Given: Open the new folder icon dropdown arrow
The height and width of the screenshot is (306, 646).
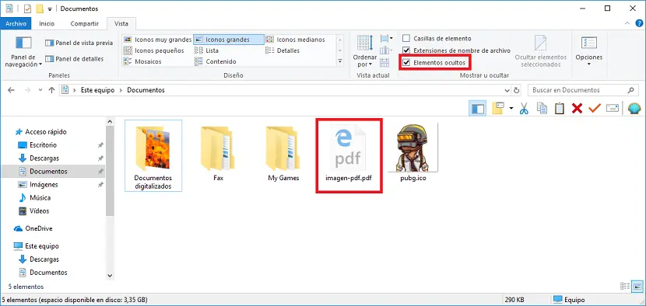Looking at the screenshot, I should click(511, 109).
